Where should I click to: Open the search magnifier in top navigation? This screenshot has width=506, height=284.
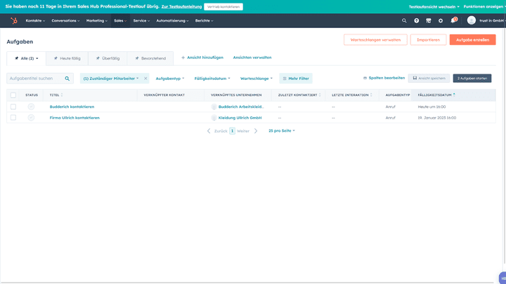coord(404,20)
